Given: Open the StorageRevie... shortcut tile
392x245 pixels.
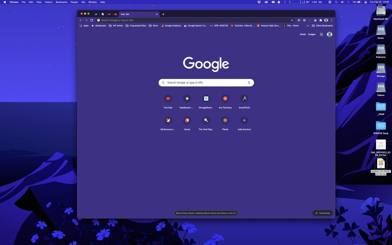Looking at the screenshot, I should click(x=206, y=101).
